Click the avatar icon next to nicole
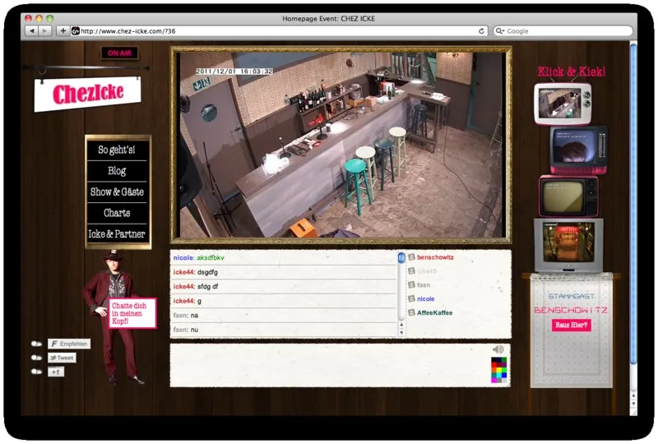This screenshot has width=658, height=444. pos(412,298)
